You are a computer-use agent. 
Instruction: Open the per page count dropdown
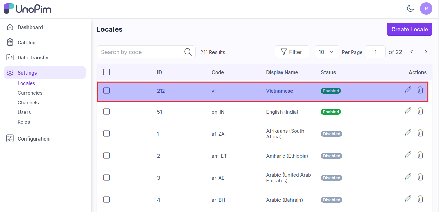327,52
